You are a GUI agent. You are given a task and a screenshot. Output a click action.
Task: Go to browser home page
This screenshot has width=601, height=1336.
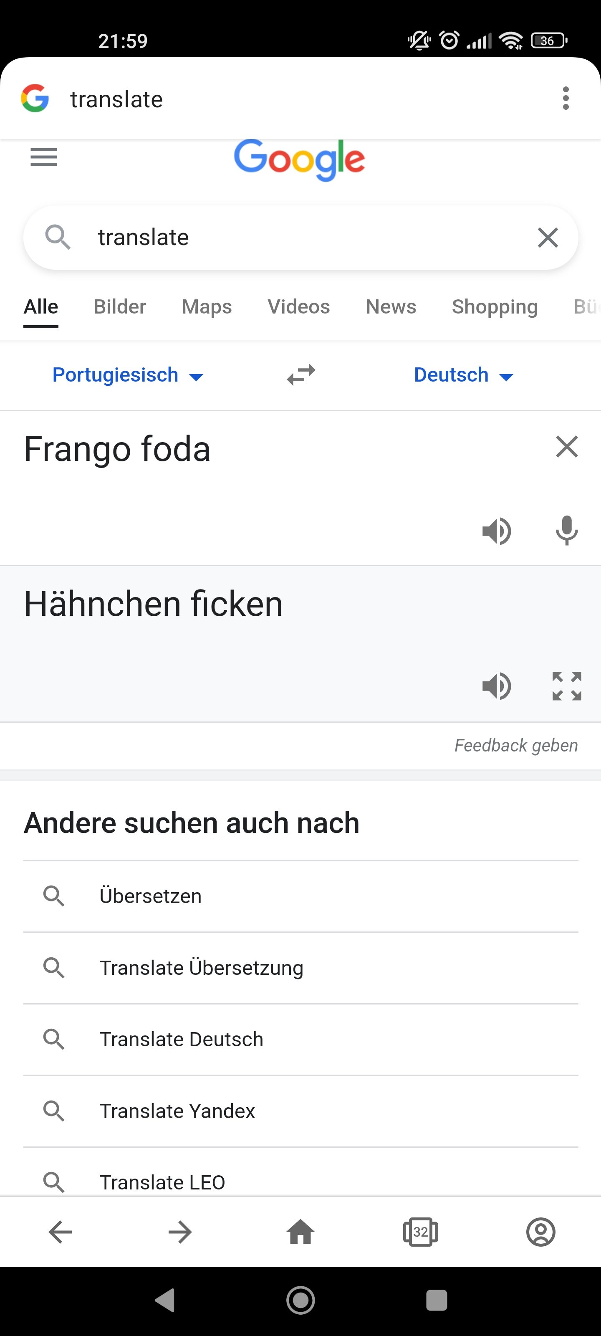point(301,1232)
